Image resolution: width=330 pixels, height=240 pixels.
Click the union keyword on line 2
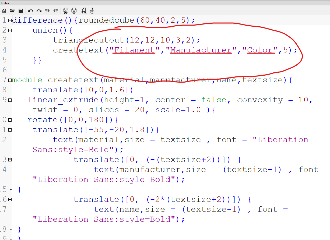(45, 30)
